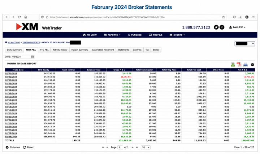Open the 02/01/2024 trade date link
The width and height of the screenshot is (260, 154).
[11, 73]
